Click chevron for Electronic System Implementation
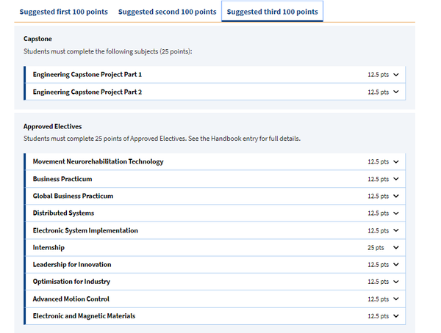Screen dimensions: 441x333 (x=396, y=230)
